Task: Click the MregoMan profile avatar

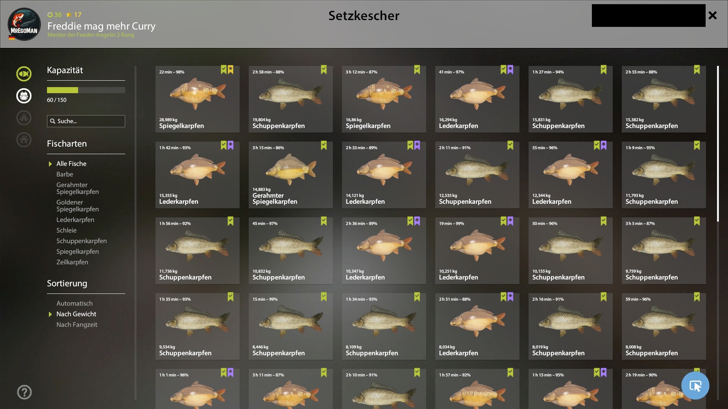Action: point(24,24)
